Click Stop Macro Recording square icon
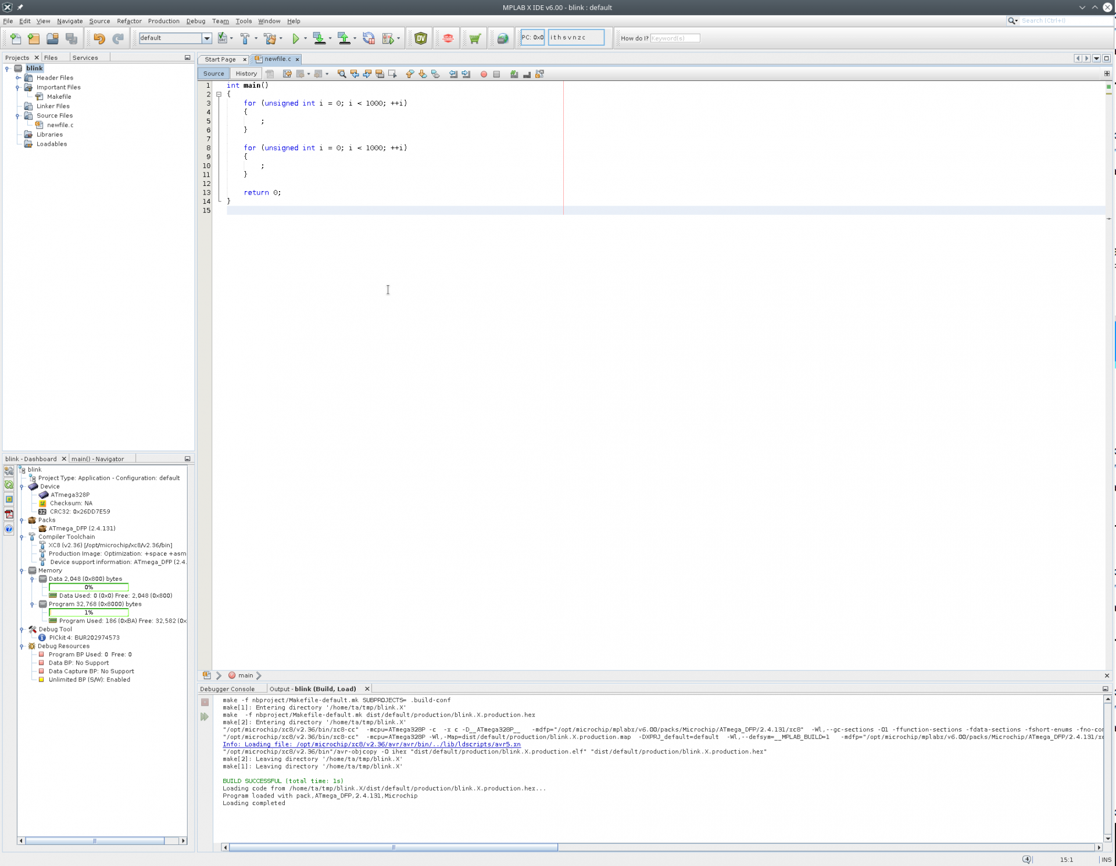 tap(496, 74)
